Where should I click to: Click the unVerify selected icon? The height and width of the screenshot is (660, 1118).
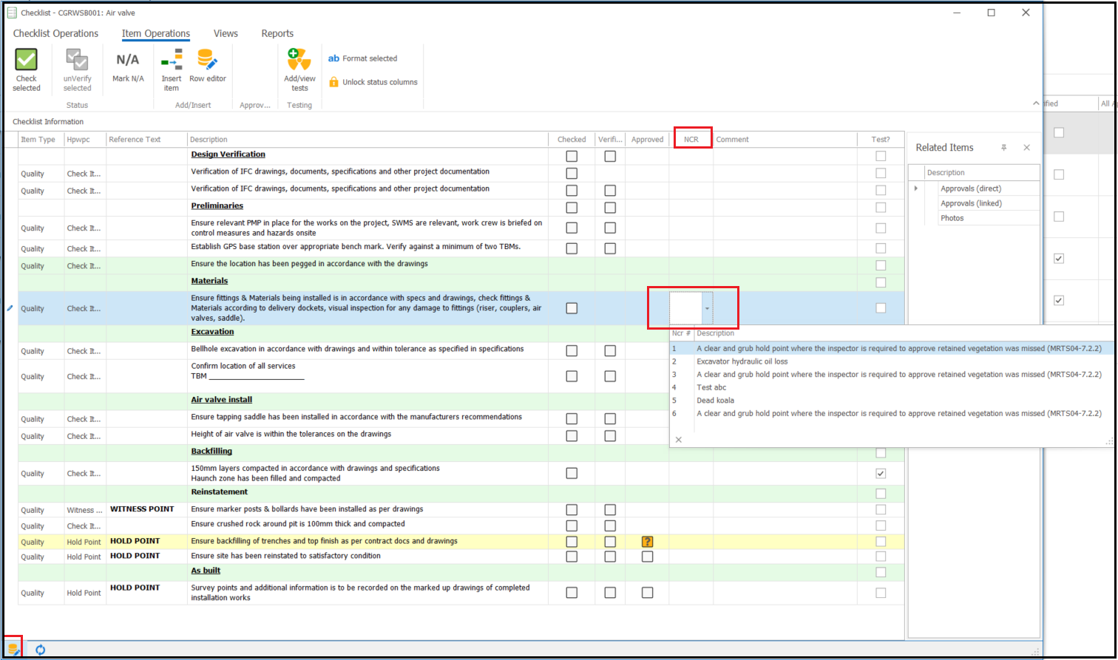[x=77, y=61]
